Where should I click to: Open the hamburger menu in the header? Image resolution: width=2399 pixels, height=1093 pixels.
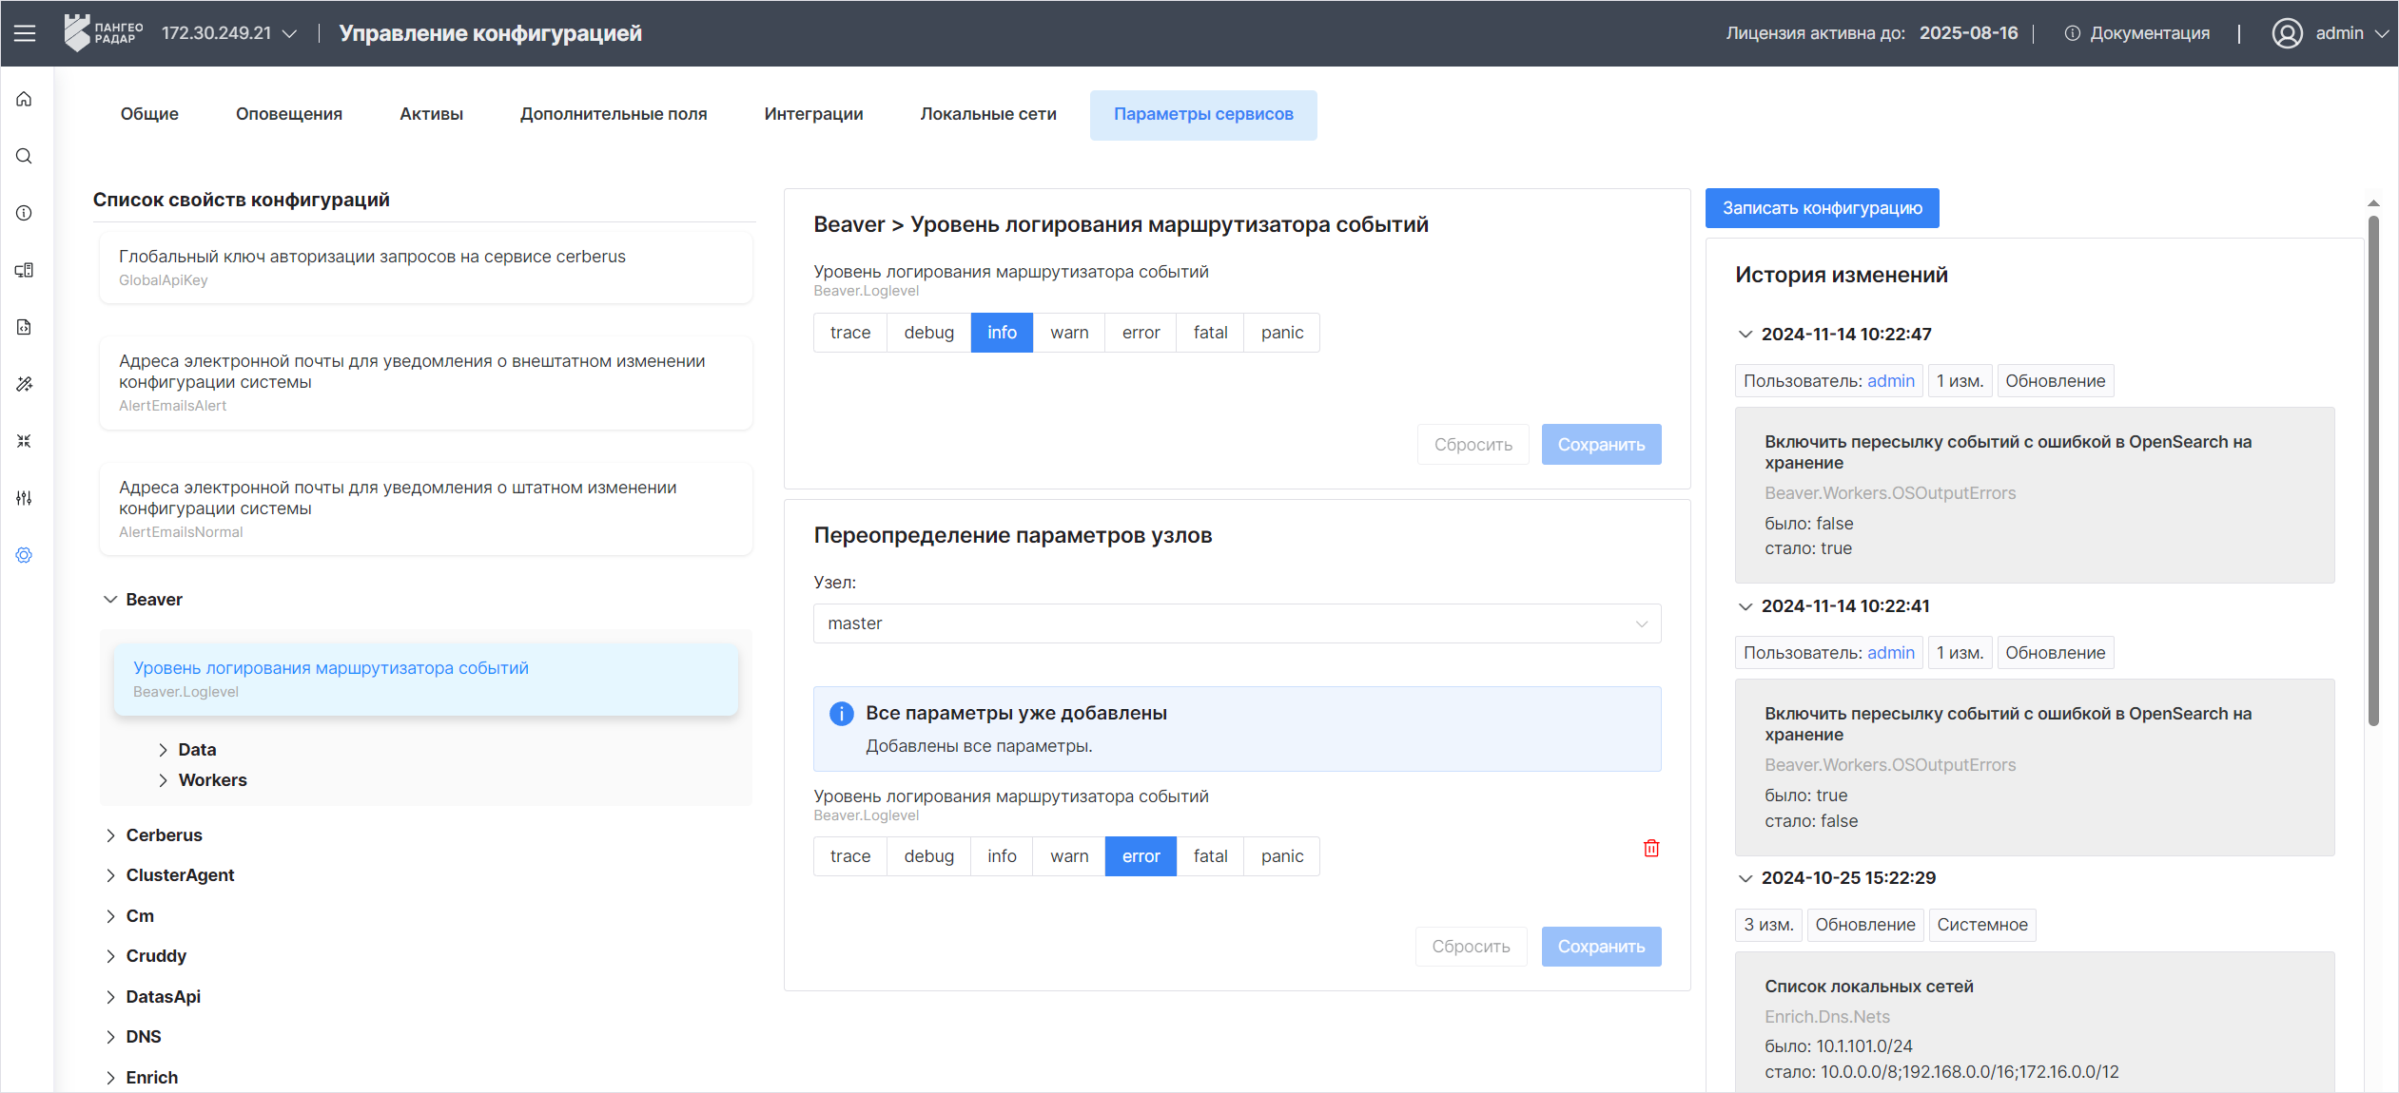(x=25, y=33)
